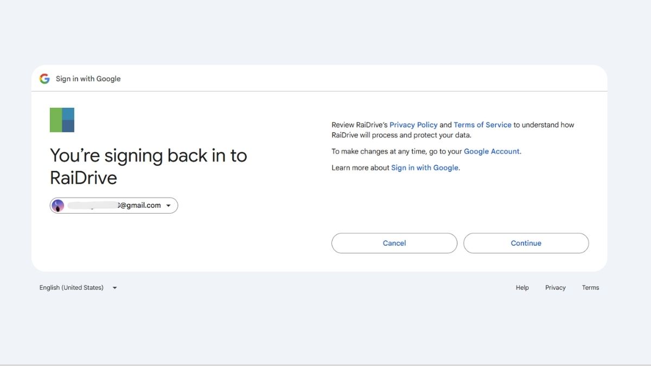651x366 pixels.
Task: Go to the Google Account link
Action: (x=492, y=152)
